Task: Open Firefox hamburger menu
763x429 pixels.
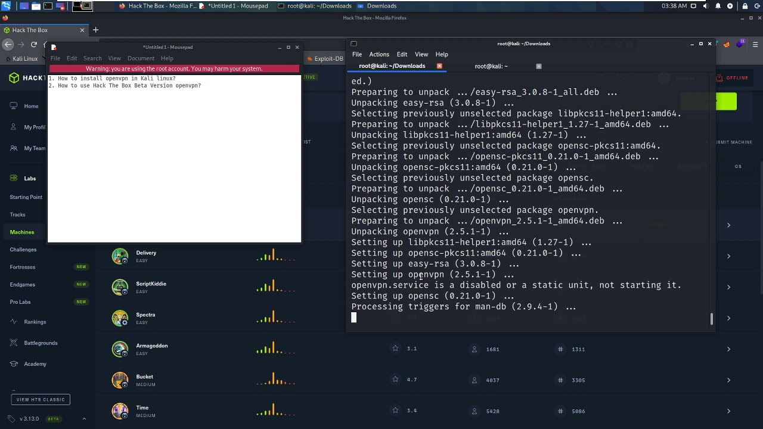Action: 755,45
